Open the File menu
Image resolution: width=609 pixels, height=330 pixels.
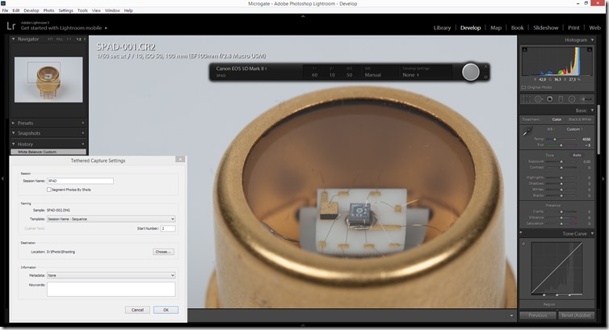pyautogui.click(x=5, y=10)
